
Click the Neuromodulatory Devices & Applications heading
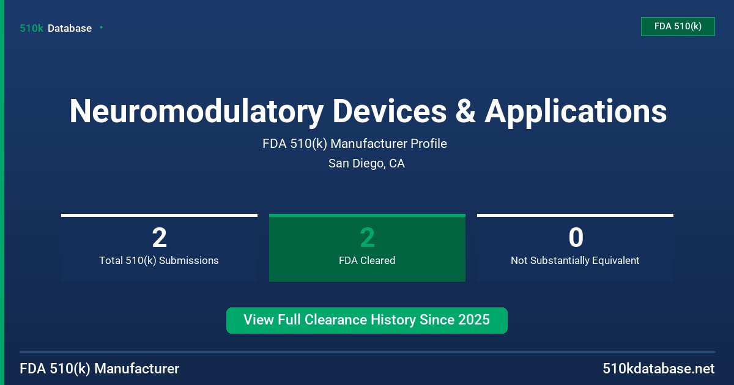[x=368, y=111]
